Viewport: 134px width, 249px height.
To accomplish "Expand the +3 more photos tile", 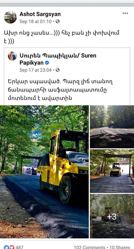I will coord(112,216).
